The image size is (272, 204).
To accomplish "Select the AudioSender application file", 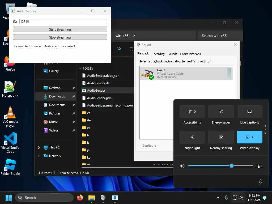I will [x=96, y=91].
